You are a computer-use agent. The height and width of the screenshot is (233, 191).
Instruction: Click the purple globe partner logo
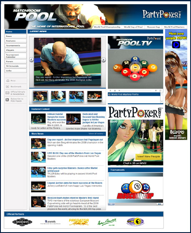pos(135,222)
